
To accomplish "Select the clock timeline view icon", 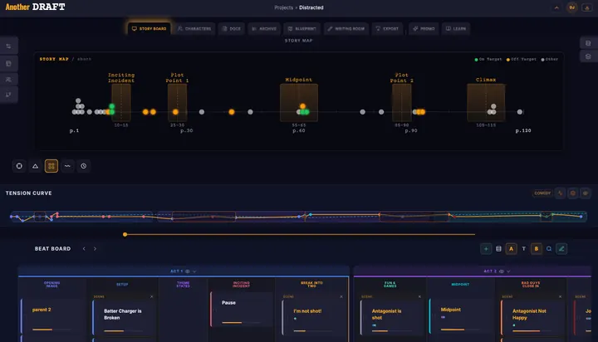I will click(x=84, y=166).
